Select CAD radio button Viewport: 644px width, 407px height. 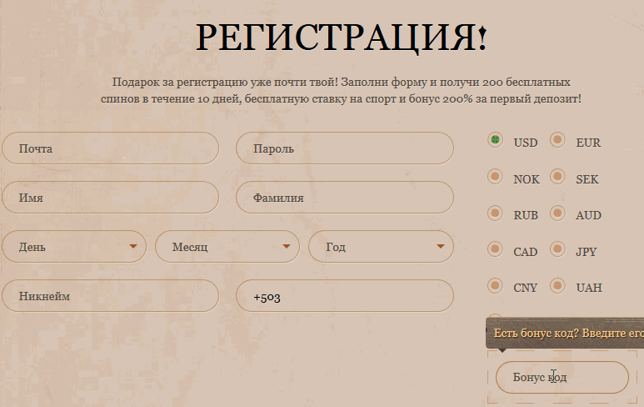[496, 249]
